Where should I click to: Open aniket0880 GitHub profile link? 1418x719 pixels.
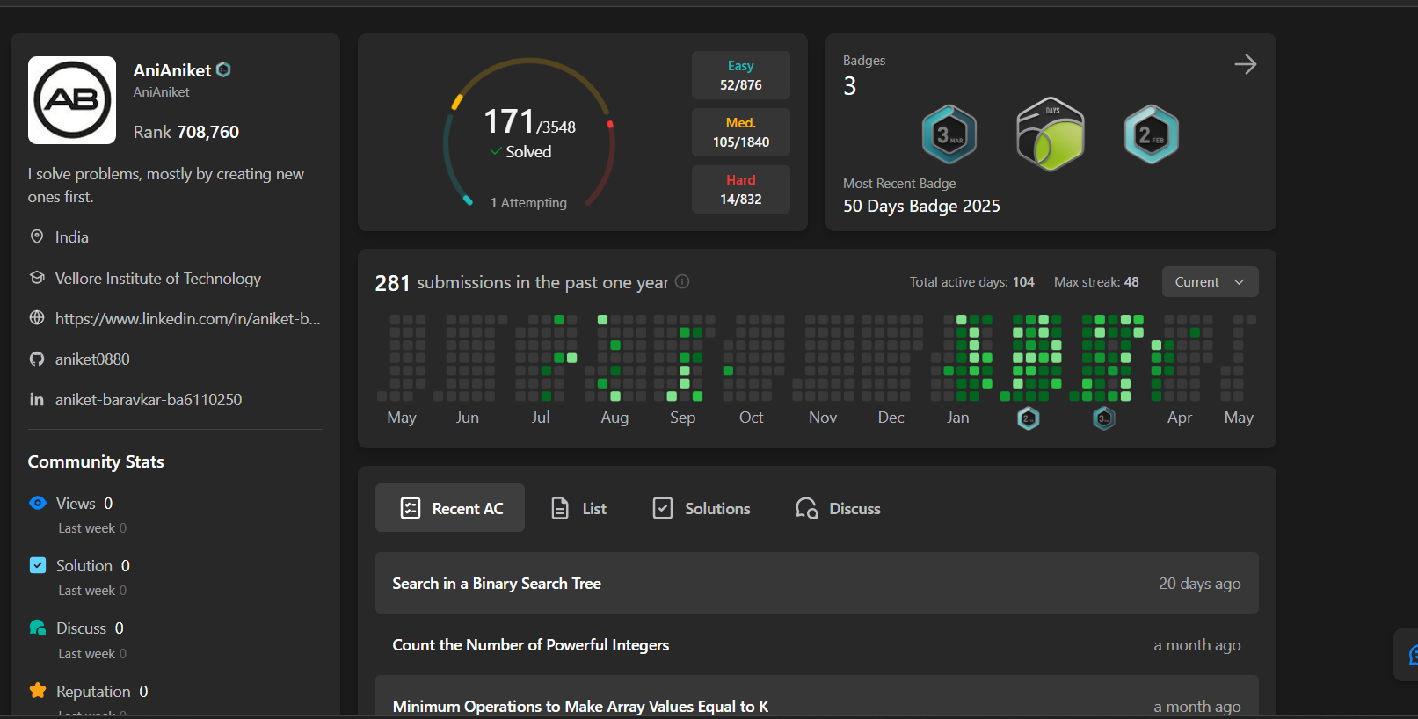pyautogui.click(x=92, y=359)
